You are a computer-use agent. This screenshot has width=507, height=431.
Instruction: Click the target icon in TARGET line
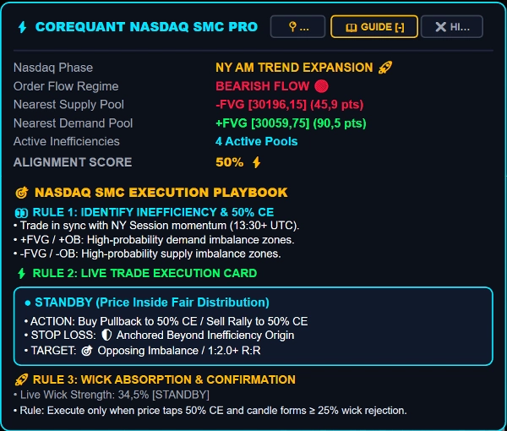[x=87, y=351]
